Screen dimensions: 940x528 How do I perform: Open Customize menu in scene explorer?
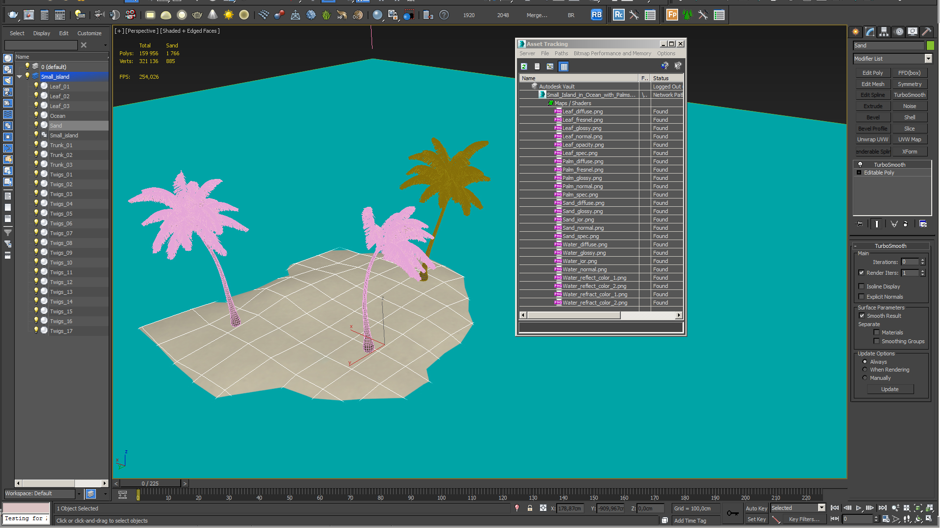(x=90, y=33)
